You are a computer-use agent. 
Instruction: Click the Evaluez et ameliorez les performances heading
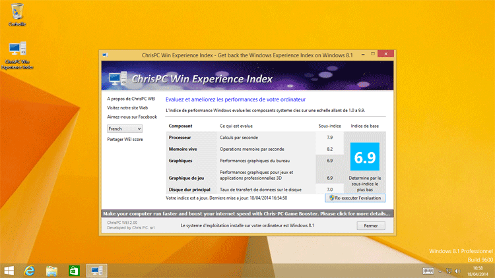coord(236,99)
